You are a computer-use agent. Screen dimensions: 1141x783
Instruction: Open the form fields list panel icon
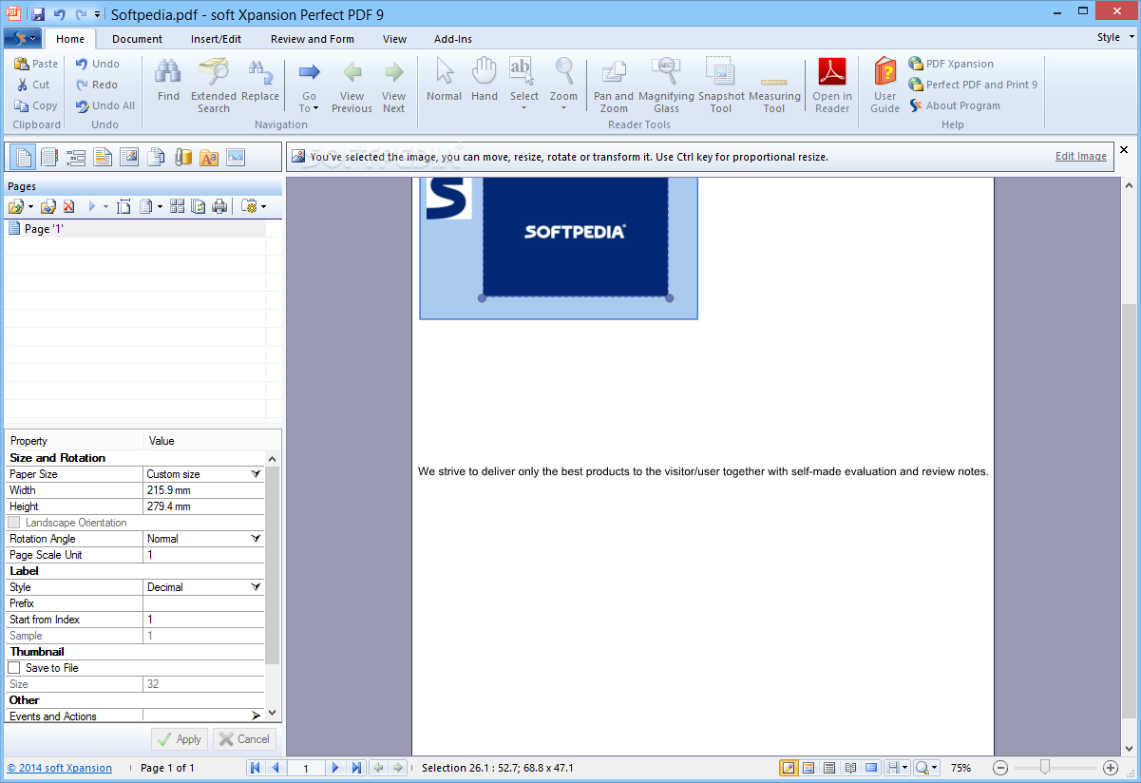pos(76,157)
